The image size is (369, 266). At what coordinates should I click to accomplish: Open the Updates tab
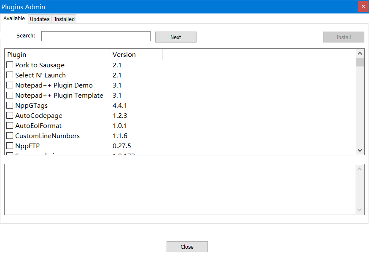coord(40,19)
